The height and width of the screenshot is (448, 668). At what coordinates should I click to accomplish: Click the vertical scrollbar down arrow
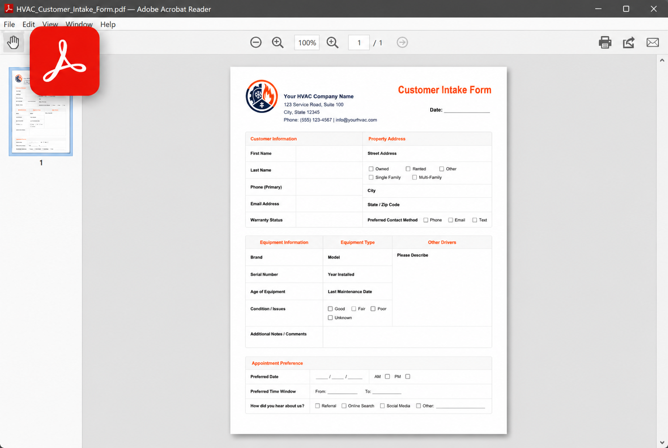pyautogui.click(x=662, y=442)
